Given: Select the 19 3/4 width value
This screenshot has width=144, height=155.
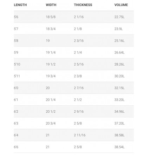Looking at the screenshot, I should (51, 76).
